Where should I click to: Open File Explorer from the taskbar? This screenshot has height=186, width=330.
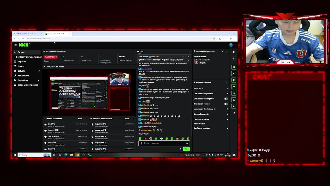pyautogui.click(x=71, y=155)
